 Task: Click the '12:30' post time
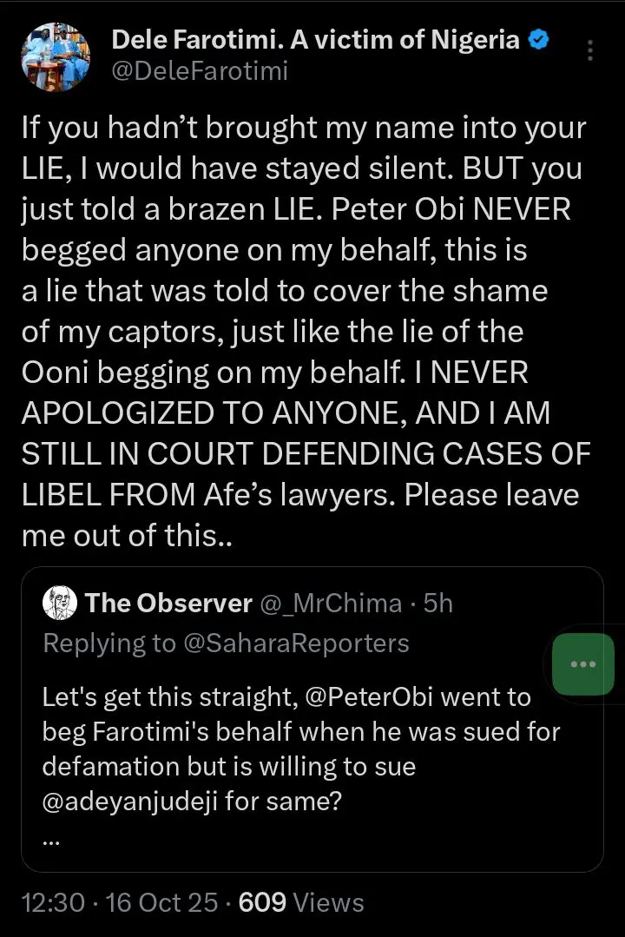click(x=53, y=902)
